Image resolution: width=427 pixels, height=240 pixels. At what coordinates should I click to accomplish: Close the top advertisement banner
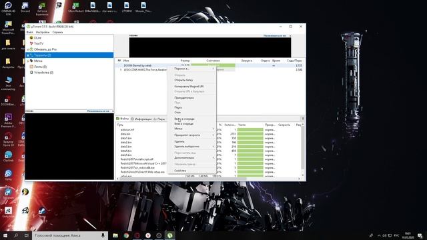(290, 35)
